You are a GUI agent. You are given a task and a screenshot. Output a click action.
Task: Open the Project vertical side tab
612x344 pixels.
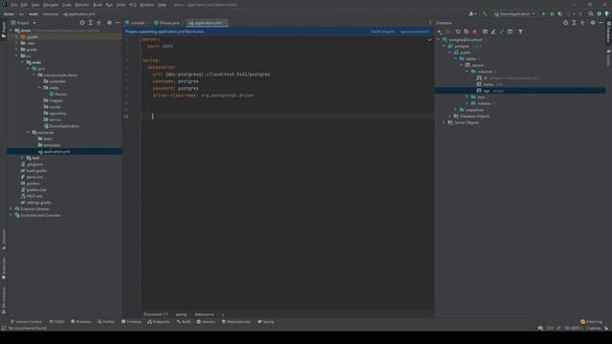tap(4, 30)
